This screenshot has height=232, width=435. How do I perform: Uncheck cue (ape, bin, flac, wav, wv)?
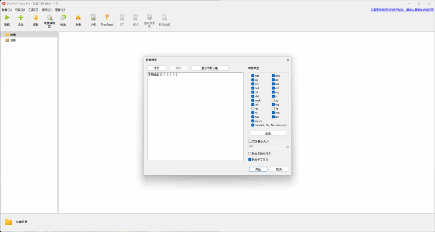point(253,125)
